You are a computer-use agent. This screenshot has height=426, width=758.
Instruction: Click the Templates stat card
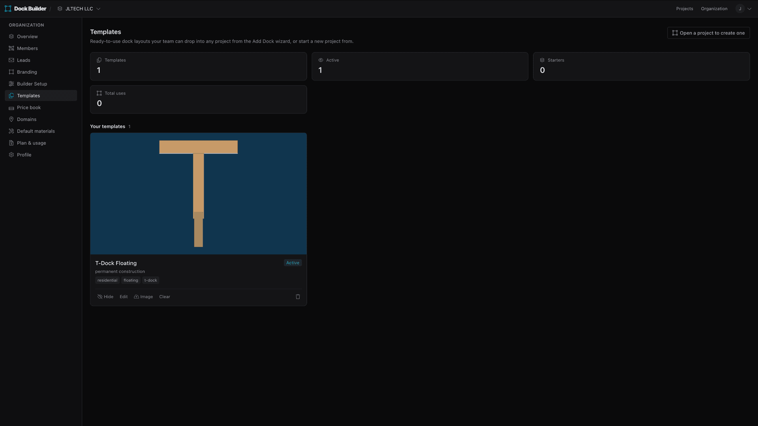(198, 66)
